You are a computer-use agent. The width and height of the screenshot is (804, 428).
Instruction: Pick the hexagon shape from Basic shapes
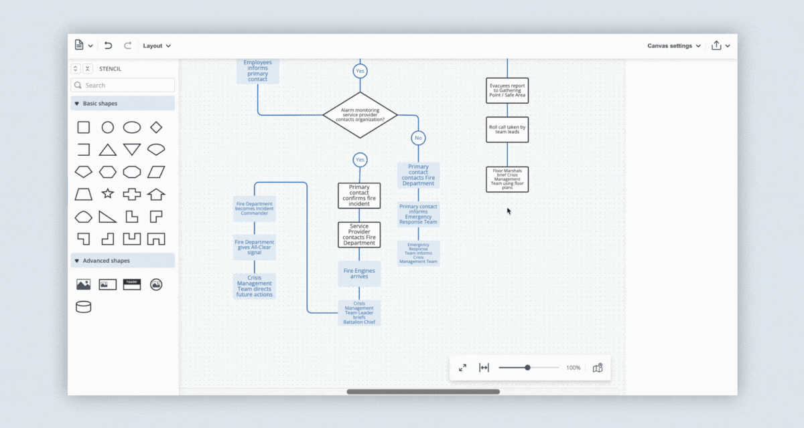coord(107,171)
